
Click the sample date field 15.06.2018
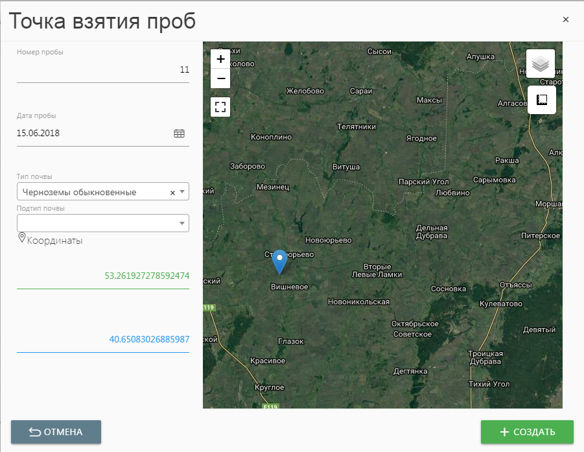point(91,134)
